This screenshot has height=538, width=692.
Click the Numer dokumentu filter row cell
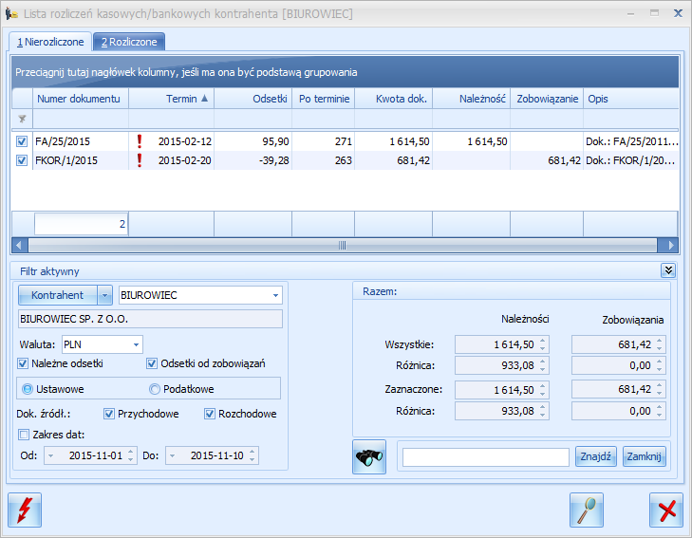coord(81,119)
